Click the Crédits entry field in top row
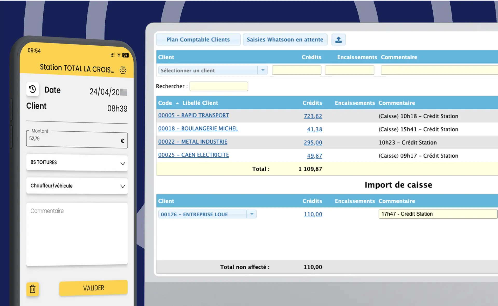Image resolution: width=498 pixels, height=306 pixels. (296, 70)
